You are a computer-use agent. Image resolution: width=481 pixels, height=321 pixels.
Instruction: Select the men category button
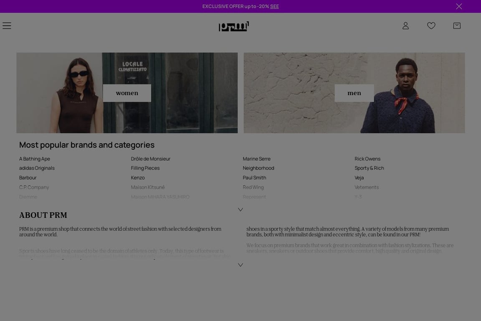[x=354, y=93]
